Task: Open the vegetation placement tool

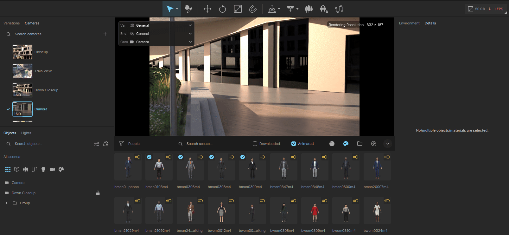Action: (309, 9)
